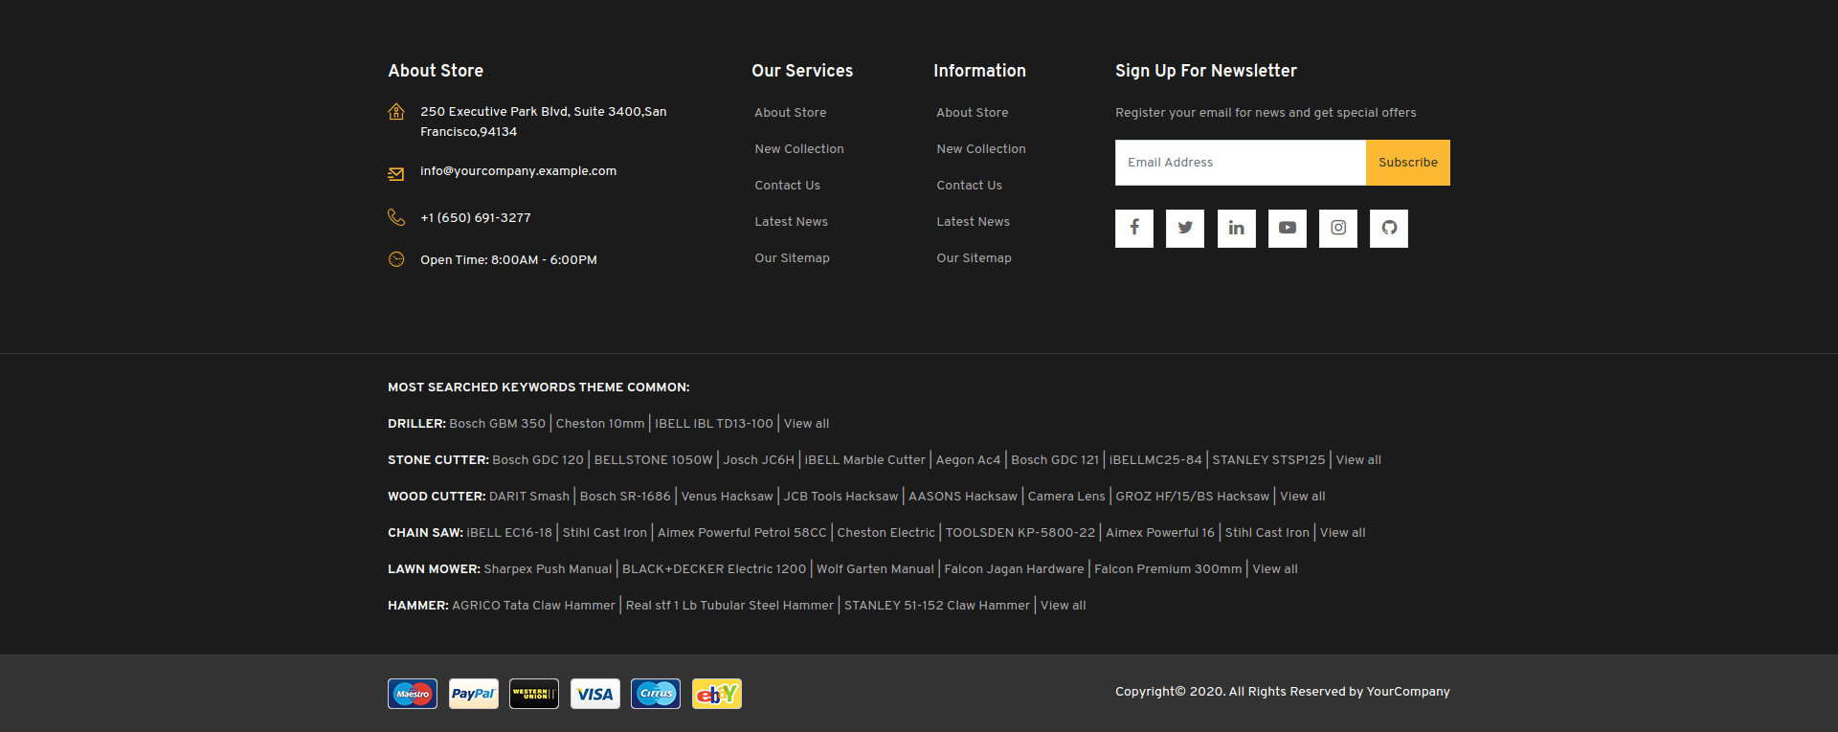The width and height of the screenshot is (1838, 732).
Task: Open the LinkedIn social icon
Action: pos(1236,228)
